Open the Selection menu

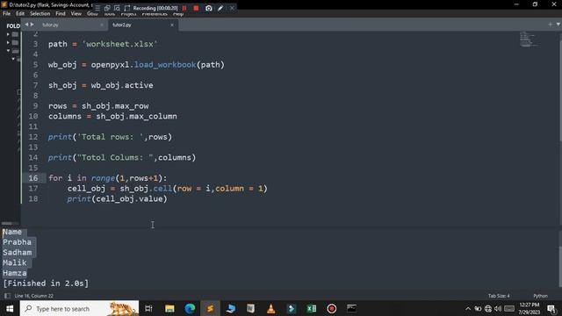[40, 14]
